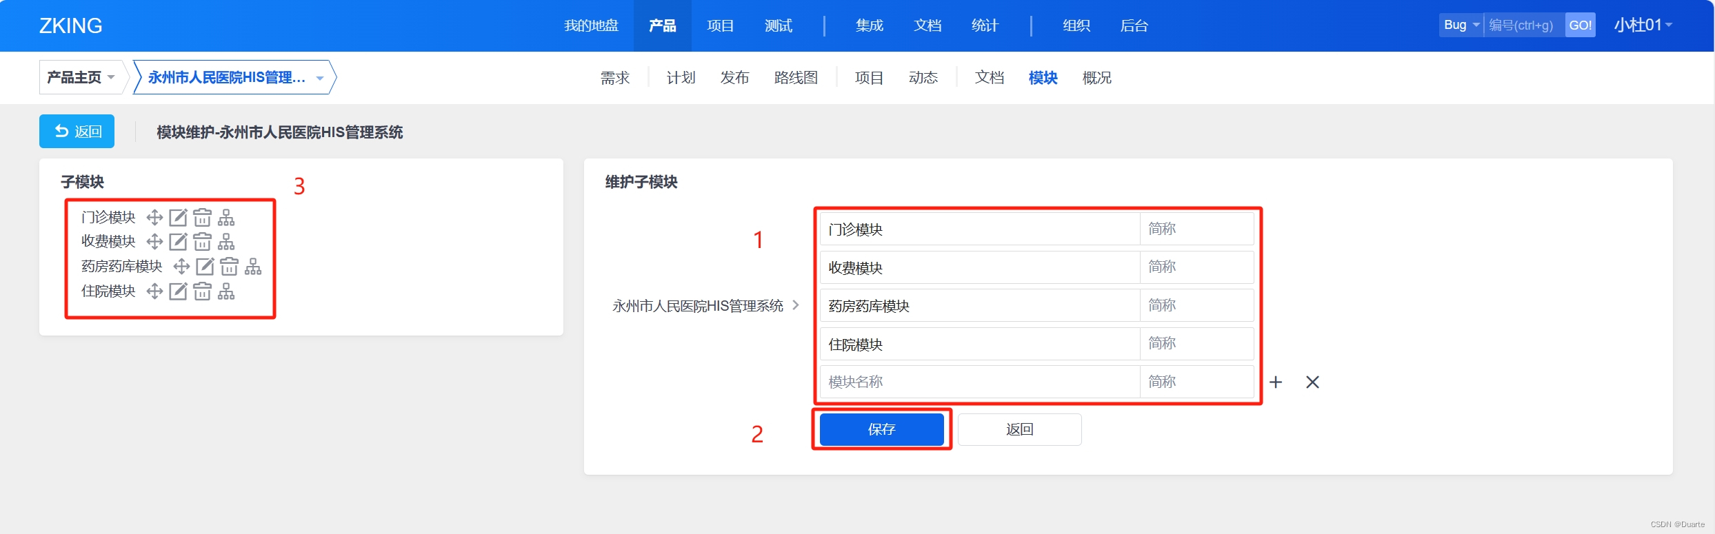This screenshot has height=534, width=1715.
Task: Switch to the sub-navigation 文档 tab
Action: (x=989, y=78)
